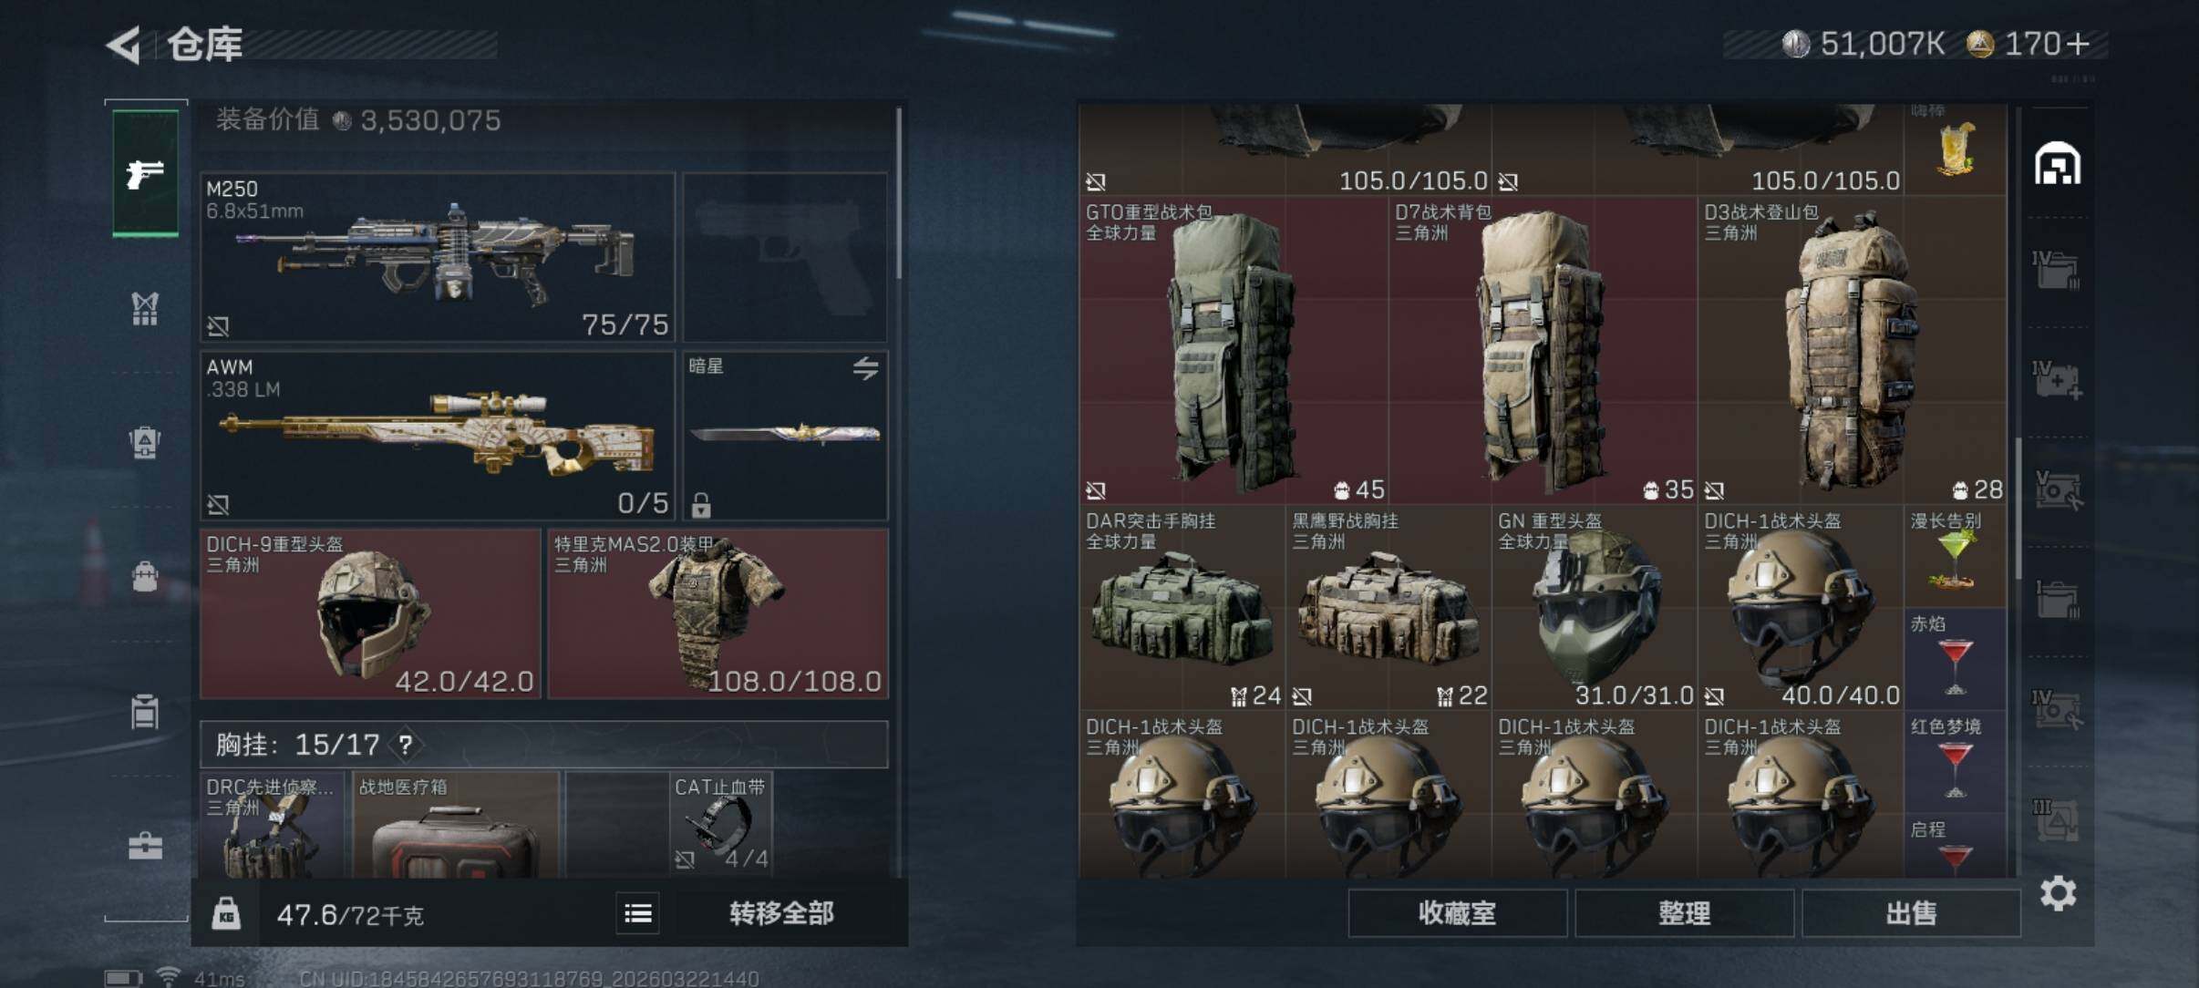Screen dimensions: 2199x988
Task: Click the question mark next to 胸挂 15/17
Action: tap(406, 746)
